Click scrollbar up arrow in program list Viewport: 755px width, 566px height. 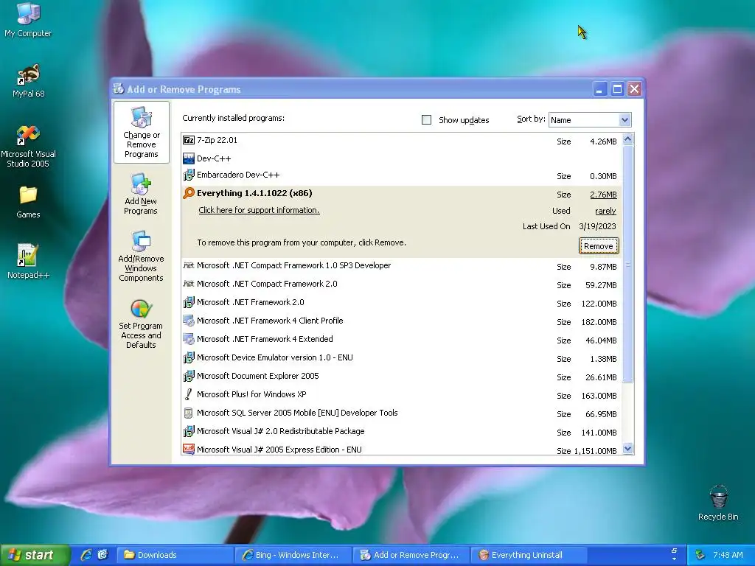click(627, 139)
